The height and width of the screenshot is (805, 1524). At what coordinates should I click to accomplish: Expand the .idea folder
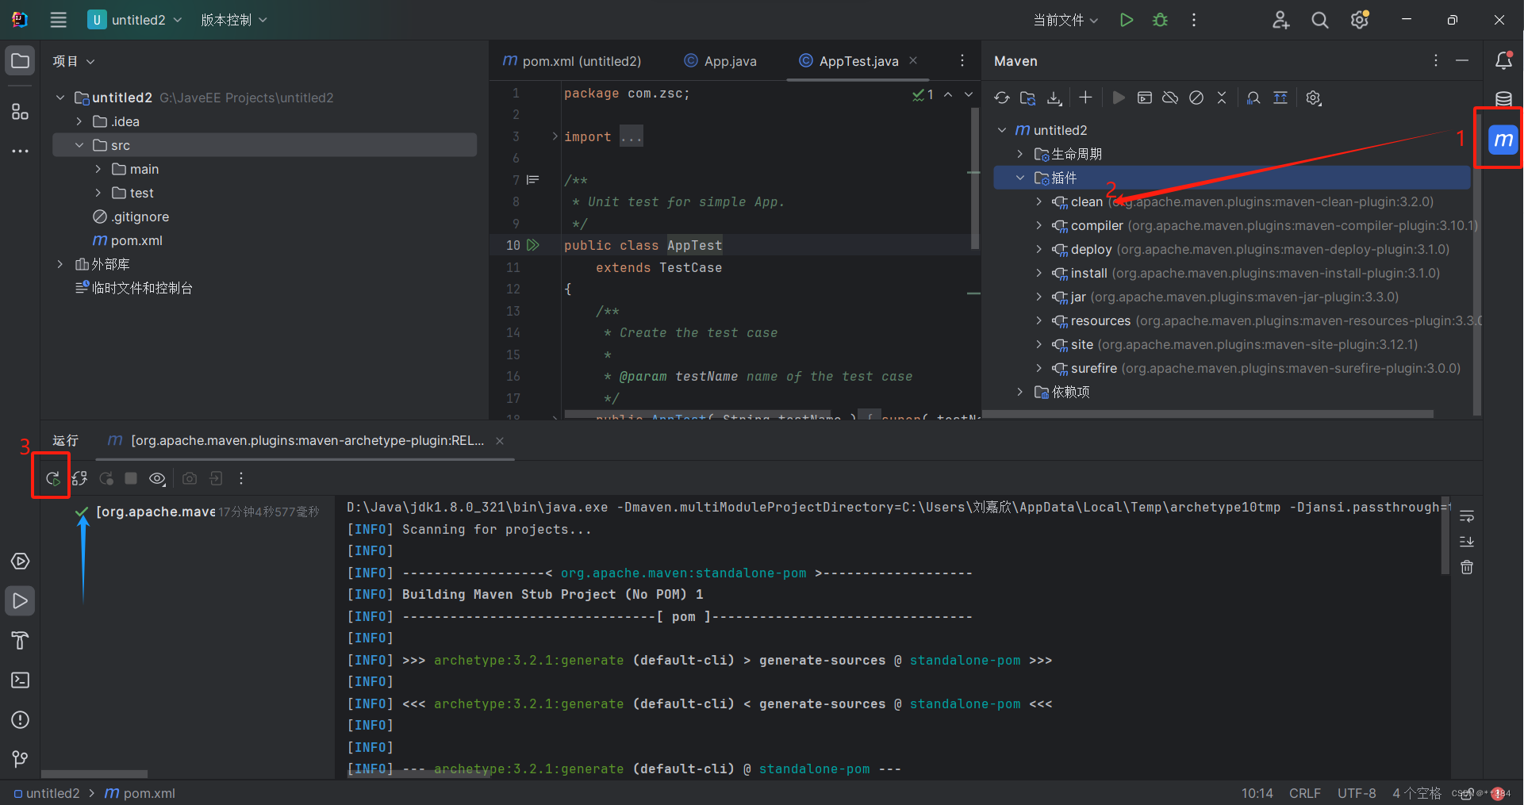coord(79,121)
